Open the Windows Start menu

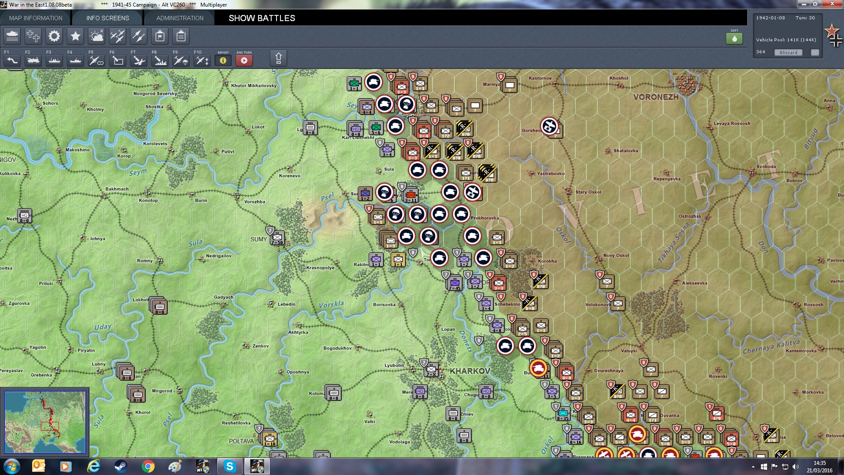(12, 466)
